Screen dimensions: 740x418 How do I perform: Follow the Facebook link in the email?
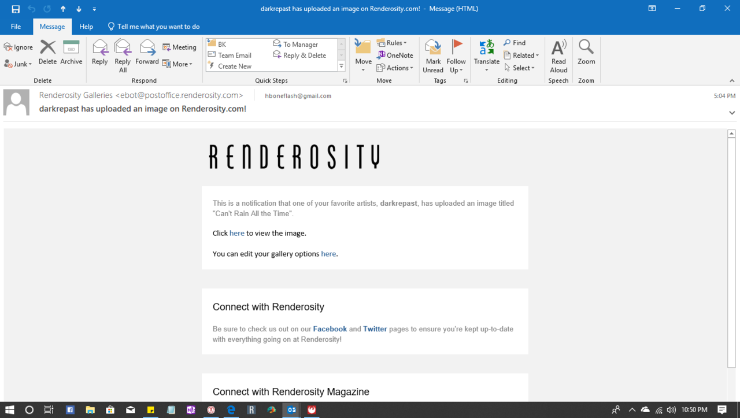point(330,329)
